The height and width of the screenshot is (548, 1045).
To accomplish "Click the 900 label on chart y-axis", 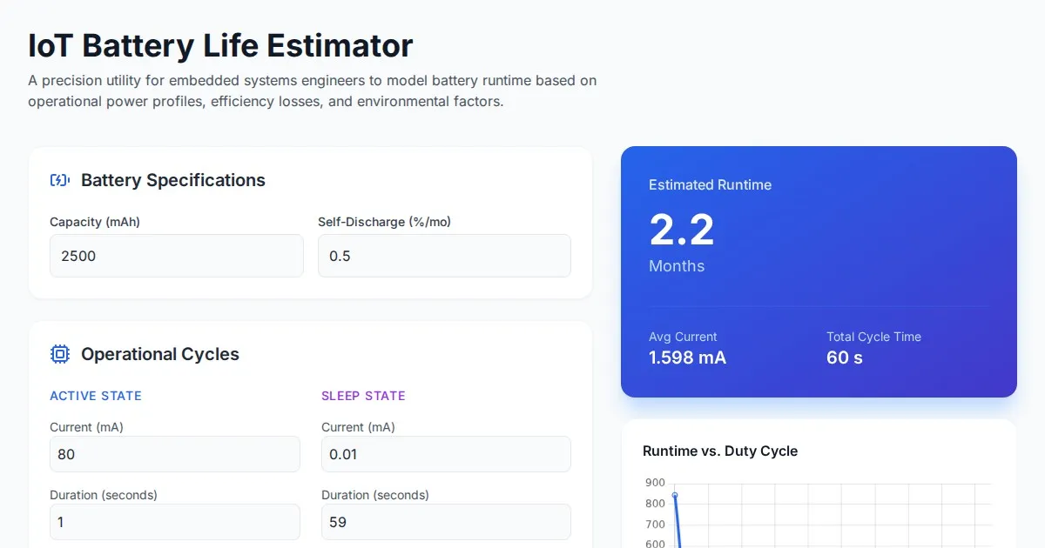I will pyautogui.click(x=655, y=483).
